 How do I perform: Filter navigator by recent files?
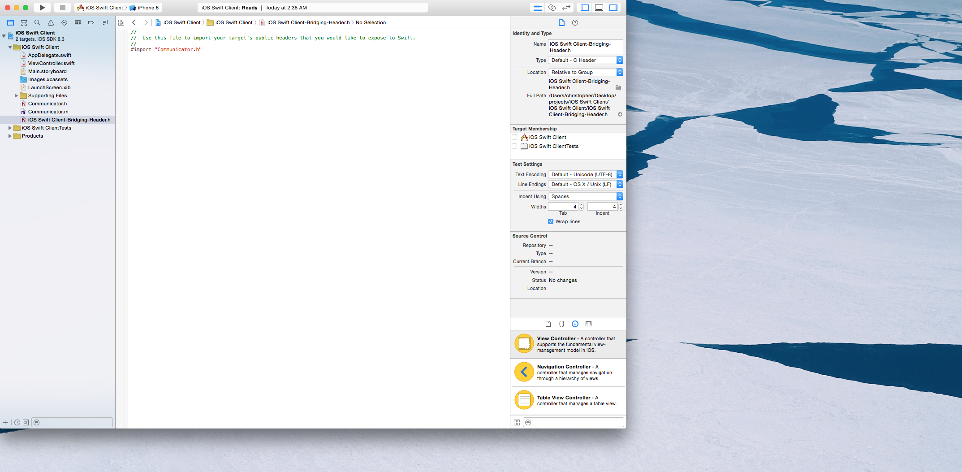17,422
